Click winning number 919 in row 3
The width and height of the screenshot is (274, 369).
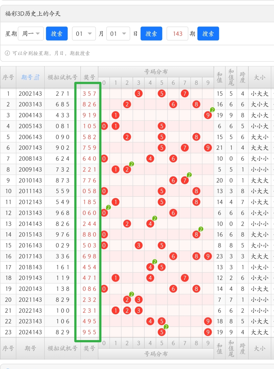coord(89,115)
